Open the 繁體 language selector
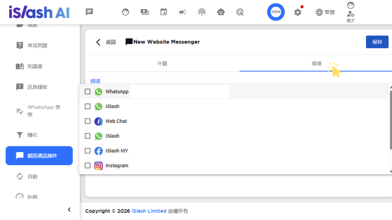Viewport: 392px width, 220px height. (325, 12)
